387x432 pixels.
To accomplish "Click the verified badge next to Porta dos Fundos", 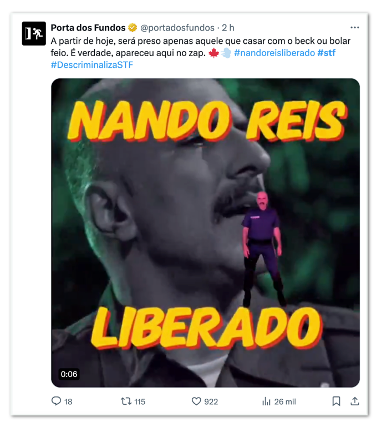I will click(x=133, y=28).
